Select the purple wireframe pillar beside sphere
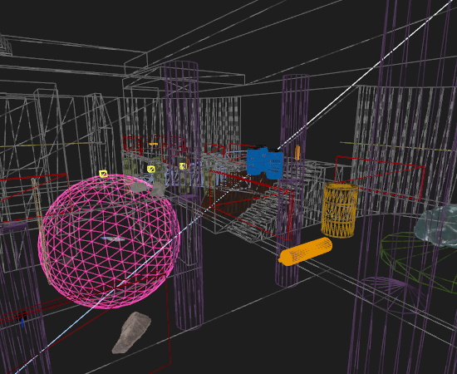This screenshot has height=374, width=457. point(184,195)
